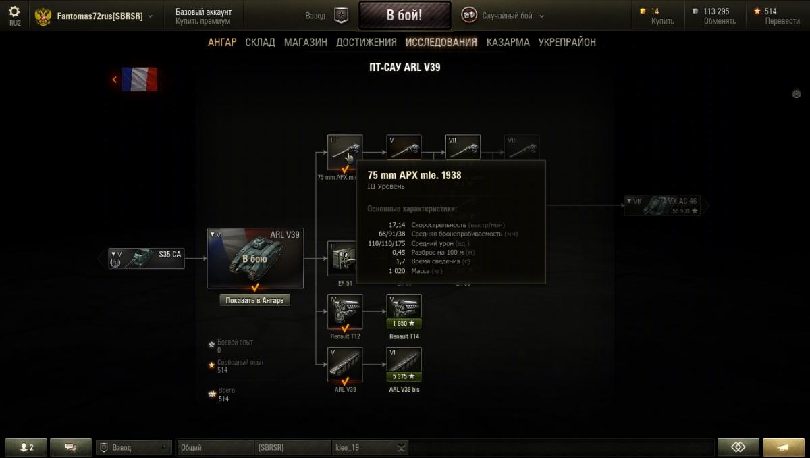The height and width of the screenshot is (458, 810).
Task: Close the kleo_19 chat tab
Action: [402, 447]
